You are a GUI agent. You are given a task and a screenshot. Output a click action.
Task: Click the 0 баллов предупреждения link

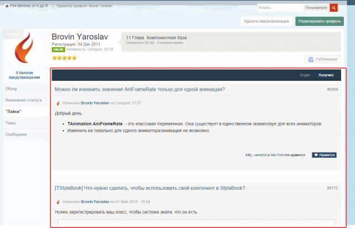24,75
